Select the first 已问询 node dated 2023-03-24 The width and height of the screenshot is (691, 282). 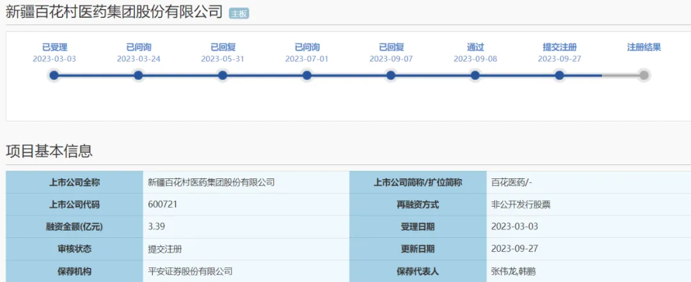click(138, 75)
